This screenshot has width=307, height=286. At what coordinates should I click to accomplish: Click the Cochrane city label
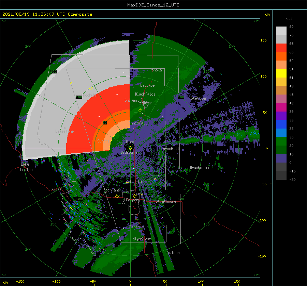click(x=112, y=190)
